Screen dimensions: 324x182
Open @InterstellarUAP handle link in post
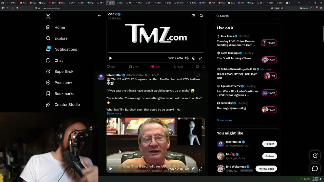[138, 75]
